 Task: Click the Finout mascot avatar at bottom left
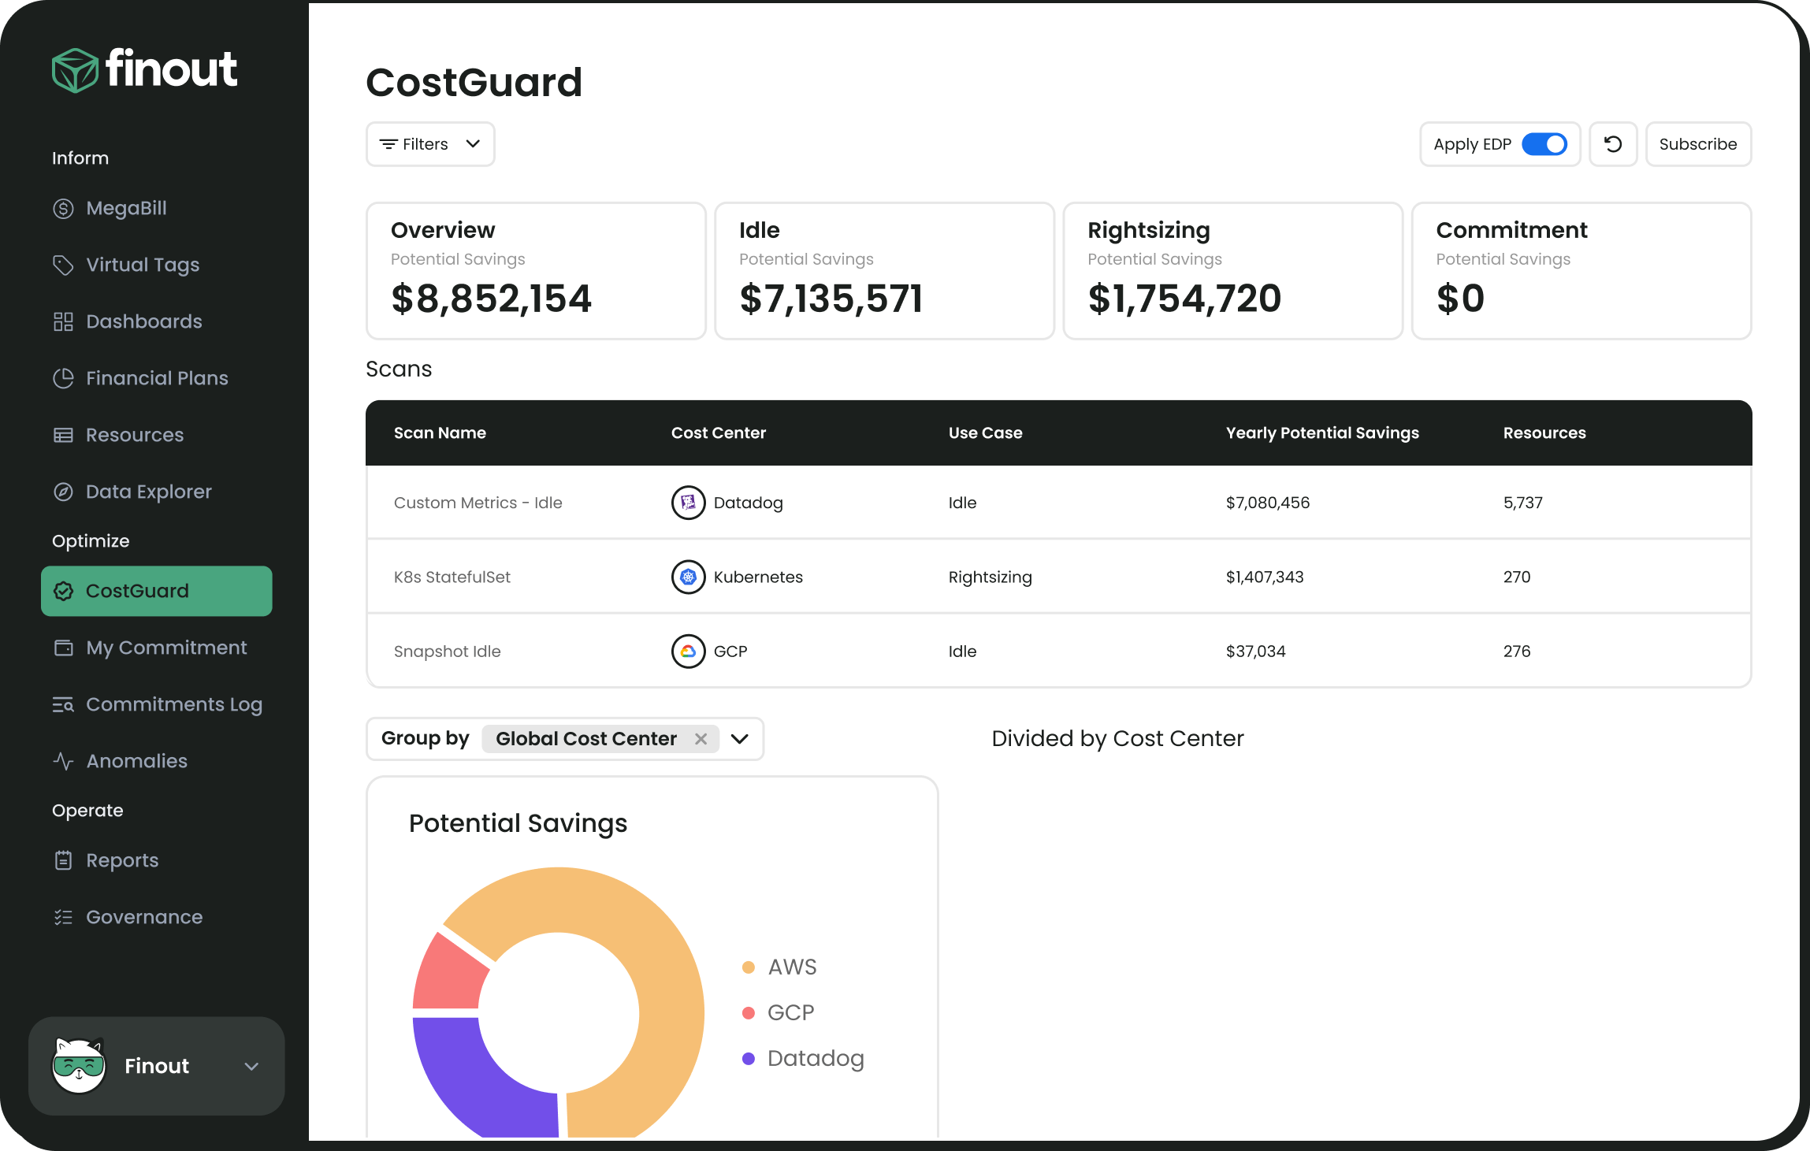point(78,1066)
